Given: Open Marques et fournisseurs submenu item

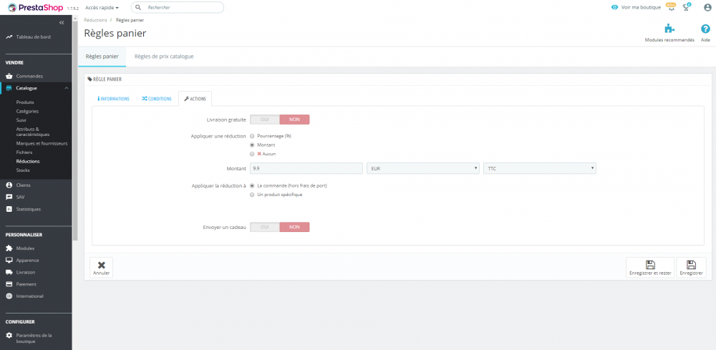Looking at the screenshot, I should (x=42, y=143).
